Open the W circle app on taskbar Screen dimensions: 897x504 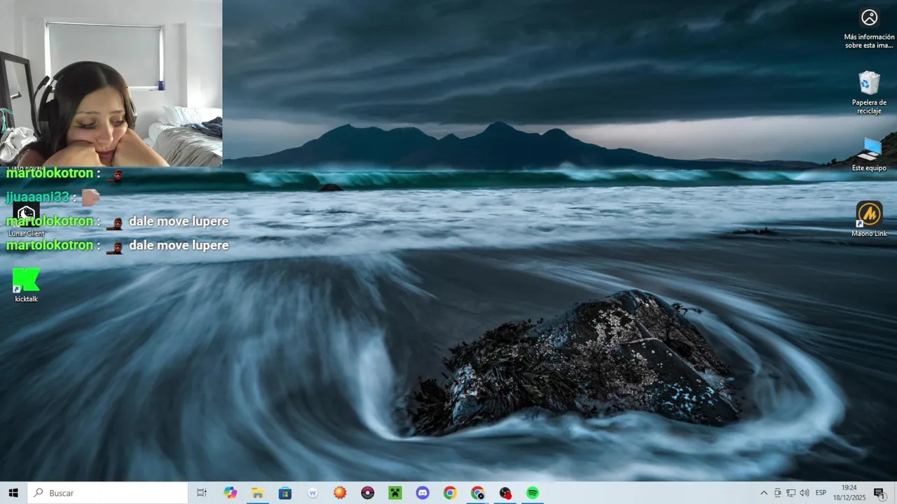(x=313, y=493)
